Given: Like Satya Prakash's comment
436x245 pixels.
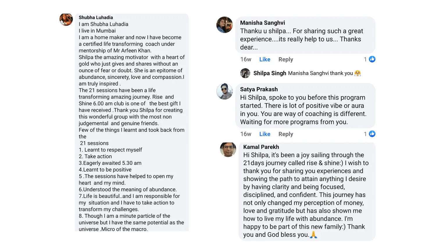Looking at the screenshot, I should tap(265, 134).
